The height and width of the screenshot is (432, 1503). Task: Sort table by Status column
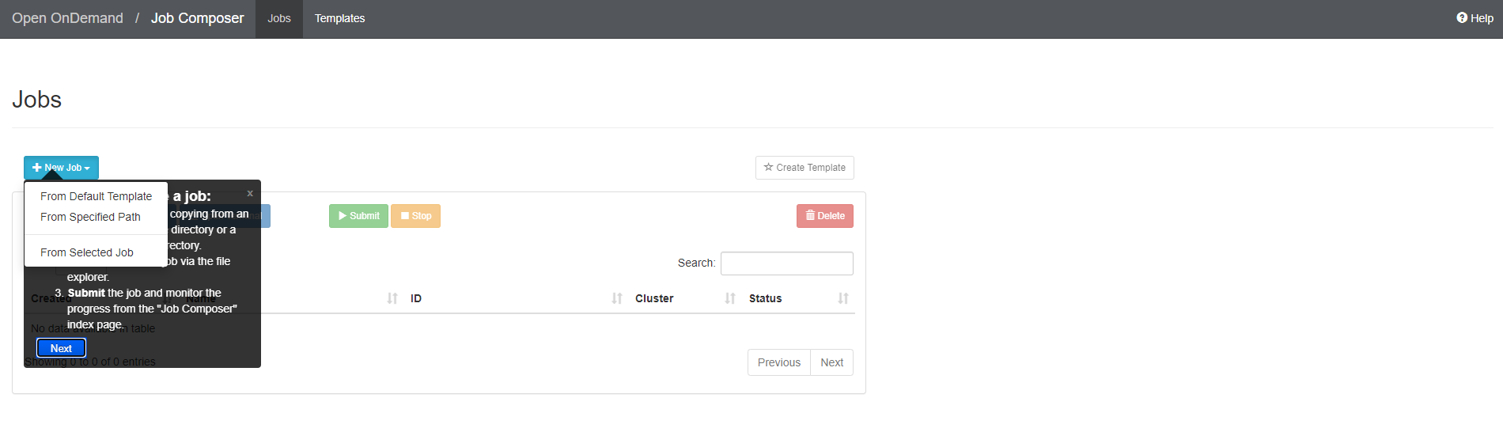pos(798,298)
